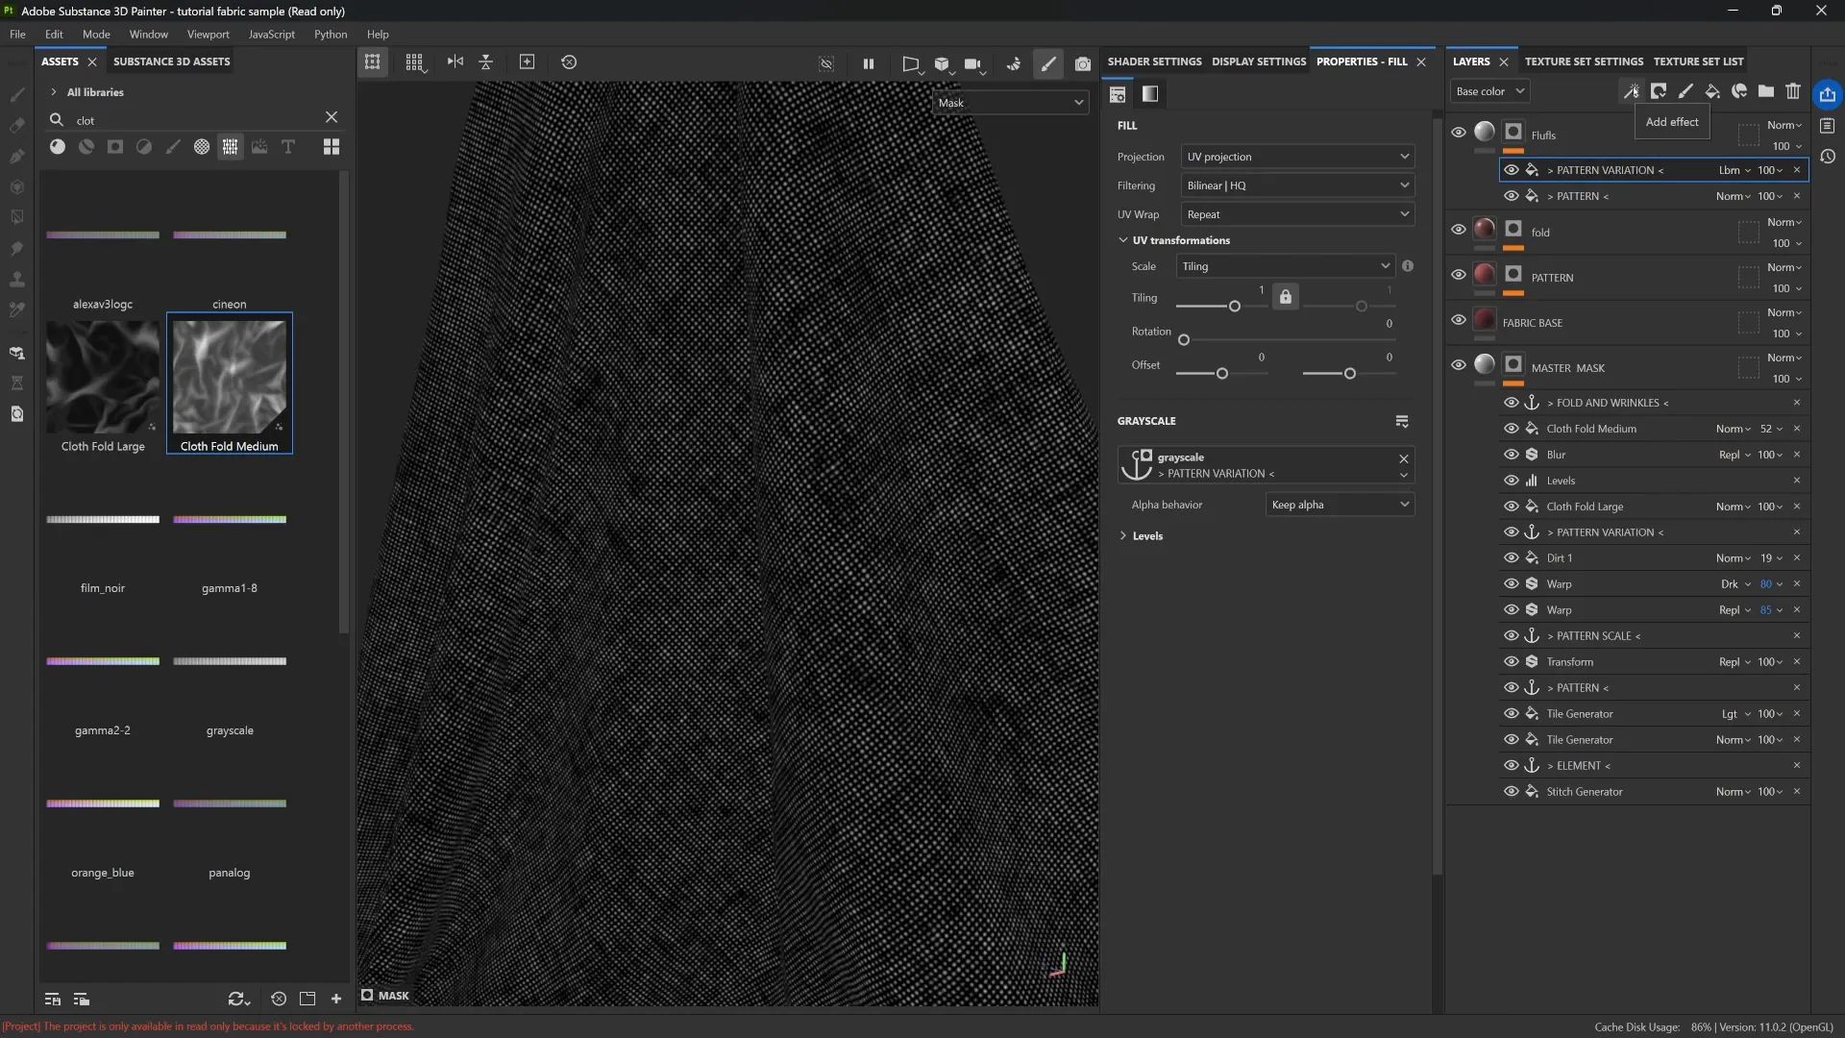1845x1038 pixels.
Task: Open the Alpha behavior dropdown
Action: (x=1340, y=505)
